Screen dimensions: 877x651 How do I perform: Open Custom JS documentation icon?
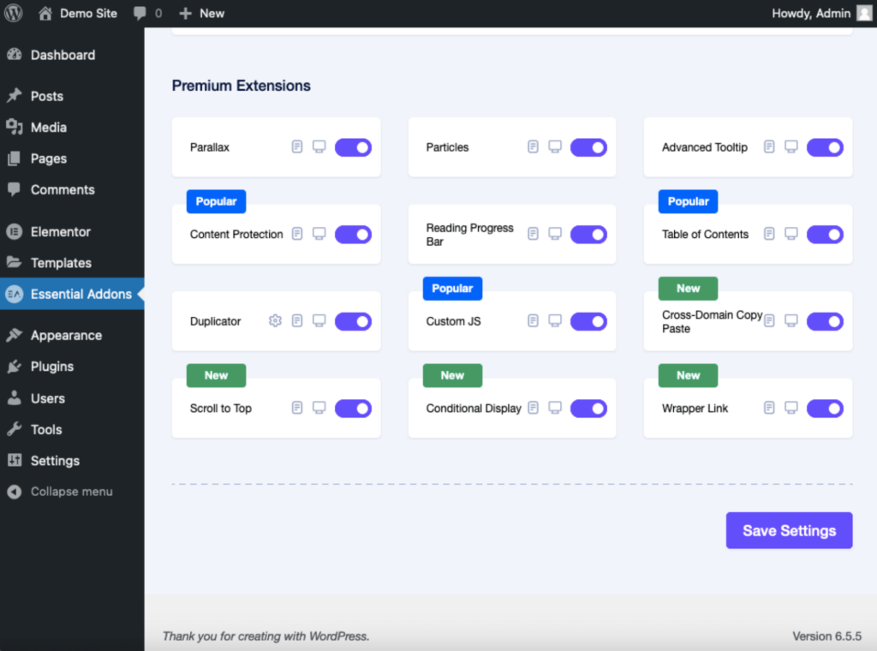[x=533, y=321]
